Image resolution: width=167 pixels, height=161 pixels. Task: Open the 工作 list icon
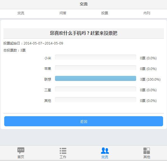pos(63,151)
